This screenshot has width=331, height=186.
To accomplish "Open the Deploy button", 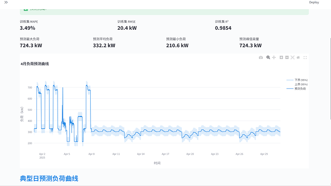I will (x=314, y=2).
